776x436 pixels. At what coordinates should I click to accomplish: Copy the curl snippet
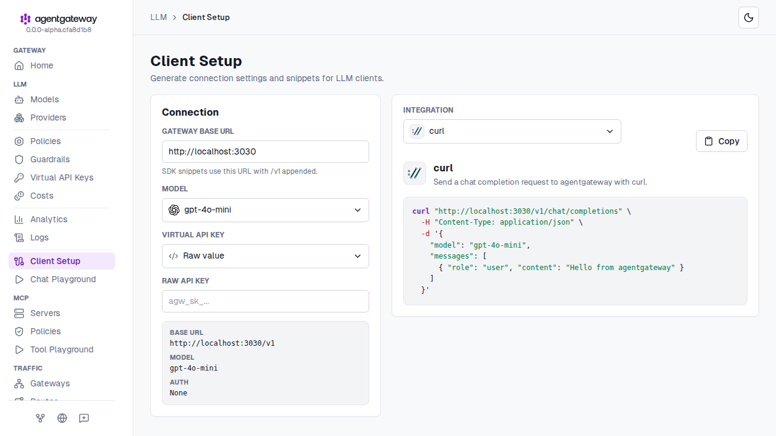point(721,141)
